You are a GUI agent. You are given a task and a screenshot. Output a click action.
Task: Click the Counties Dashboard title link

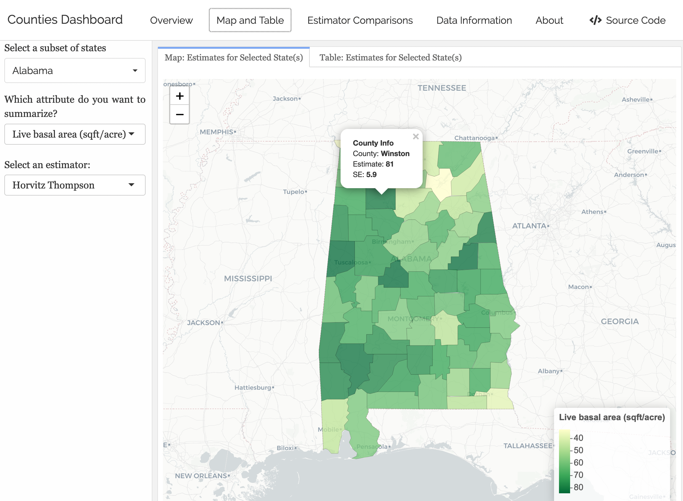coord(65,20)
